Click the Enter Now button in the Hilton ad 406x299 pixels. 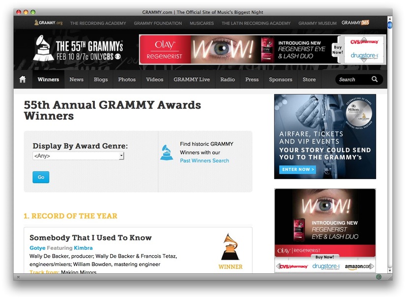[x=297, y=170]
